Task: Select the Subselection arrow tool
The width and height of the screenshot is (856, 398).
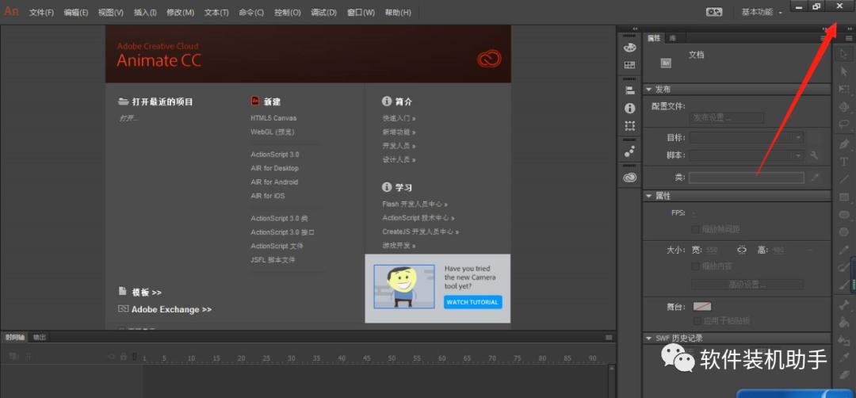Action: point(844,71)
